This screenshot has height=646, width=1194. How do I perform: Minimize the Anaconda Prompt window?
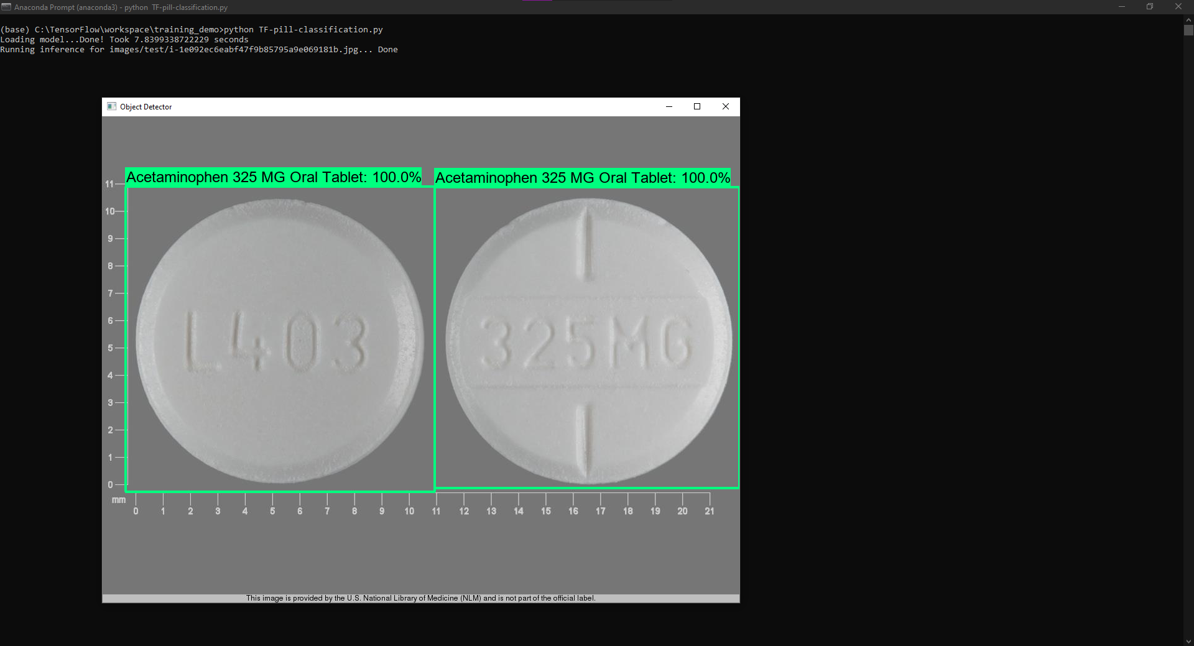tap(1122, 7)
